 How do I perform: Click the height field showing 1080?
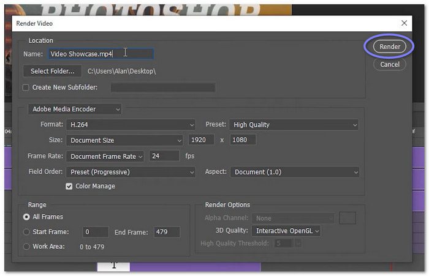tap(243, 140)
